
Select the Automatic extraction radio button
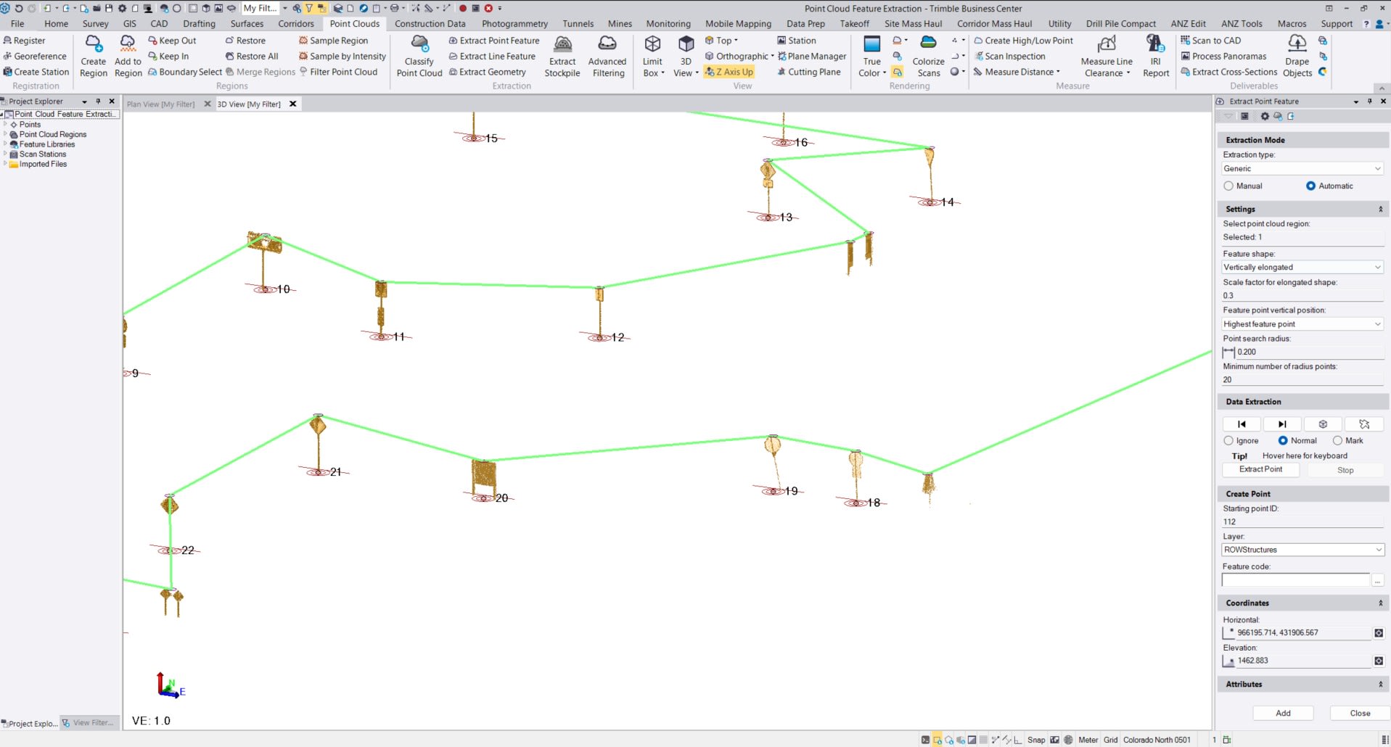click(x=1310, y=186)
